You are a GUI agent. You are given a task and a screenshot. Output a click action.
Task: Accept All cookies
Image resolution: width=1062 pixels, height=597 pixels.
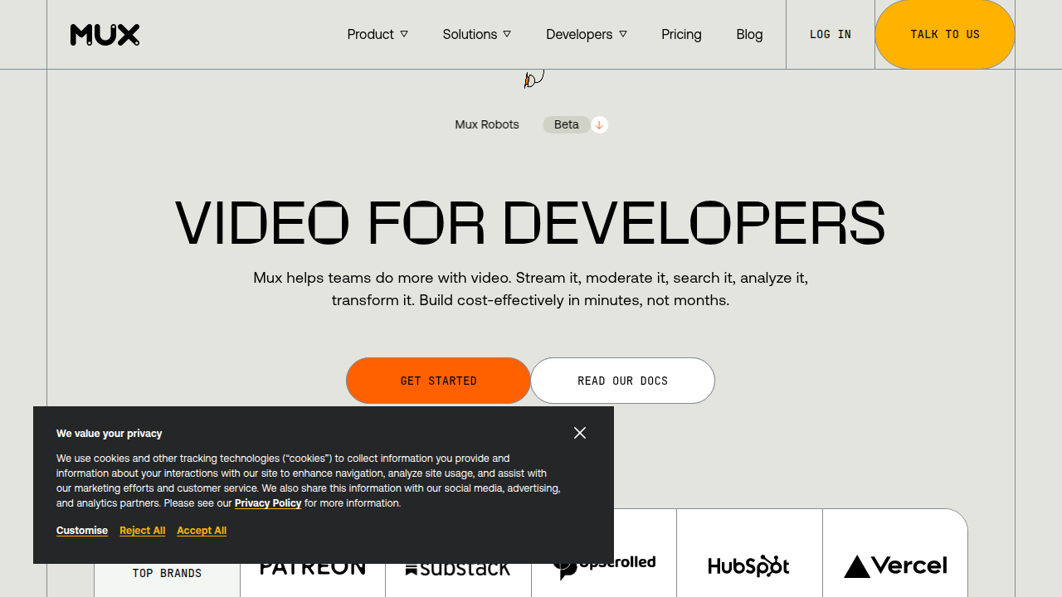coord(202,531)
